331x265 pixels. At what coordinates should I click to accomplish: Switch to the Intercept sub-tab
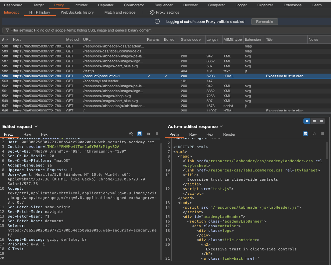point(11,12)
